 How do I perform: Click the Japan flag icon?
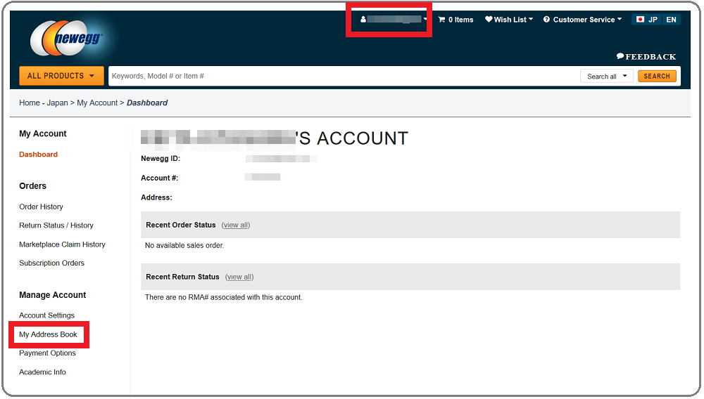pyautogui.click(x=640, y=20)
